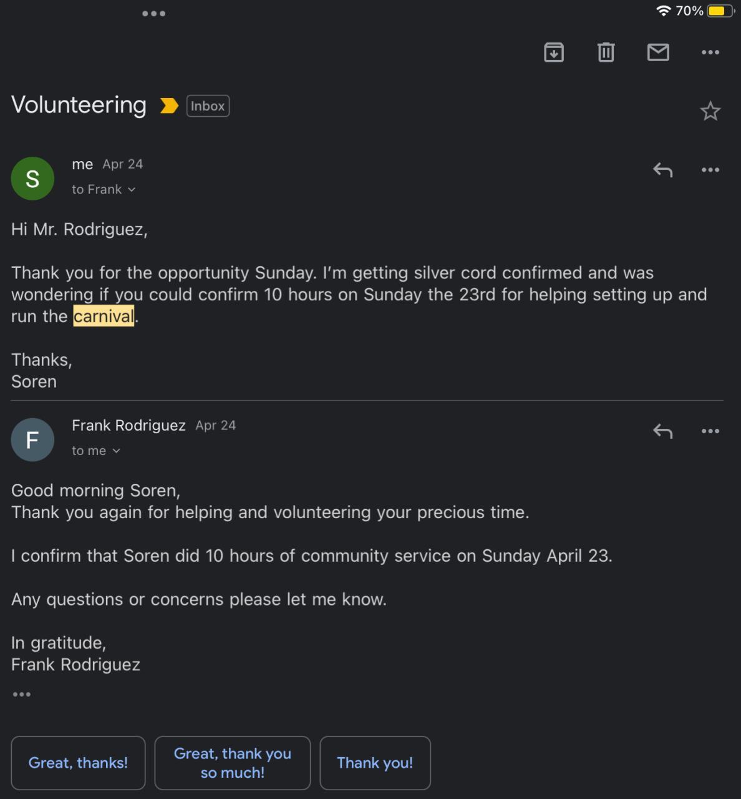Send the 'Great, thanks!' smart reply
Screen dimensions: 741x799
coord(78,763)
